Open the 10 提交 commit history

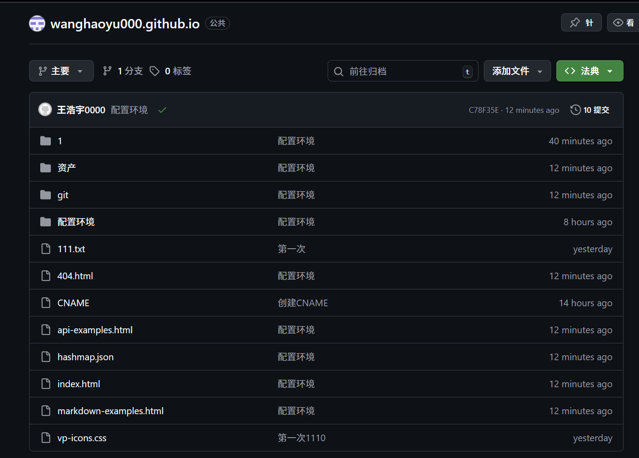point(590,110)
